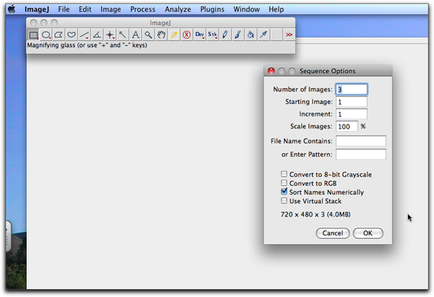Click the Increment field

point(351,114)
